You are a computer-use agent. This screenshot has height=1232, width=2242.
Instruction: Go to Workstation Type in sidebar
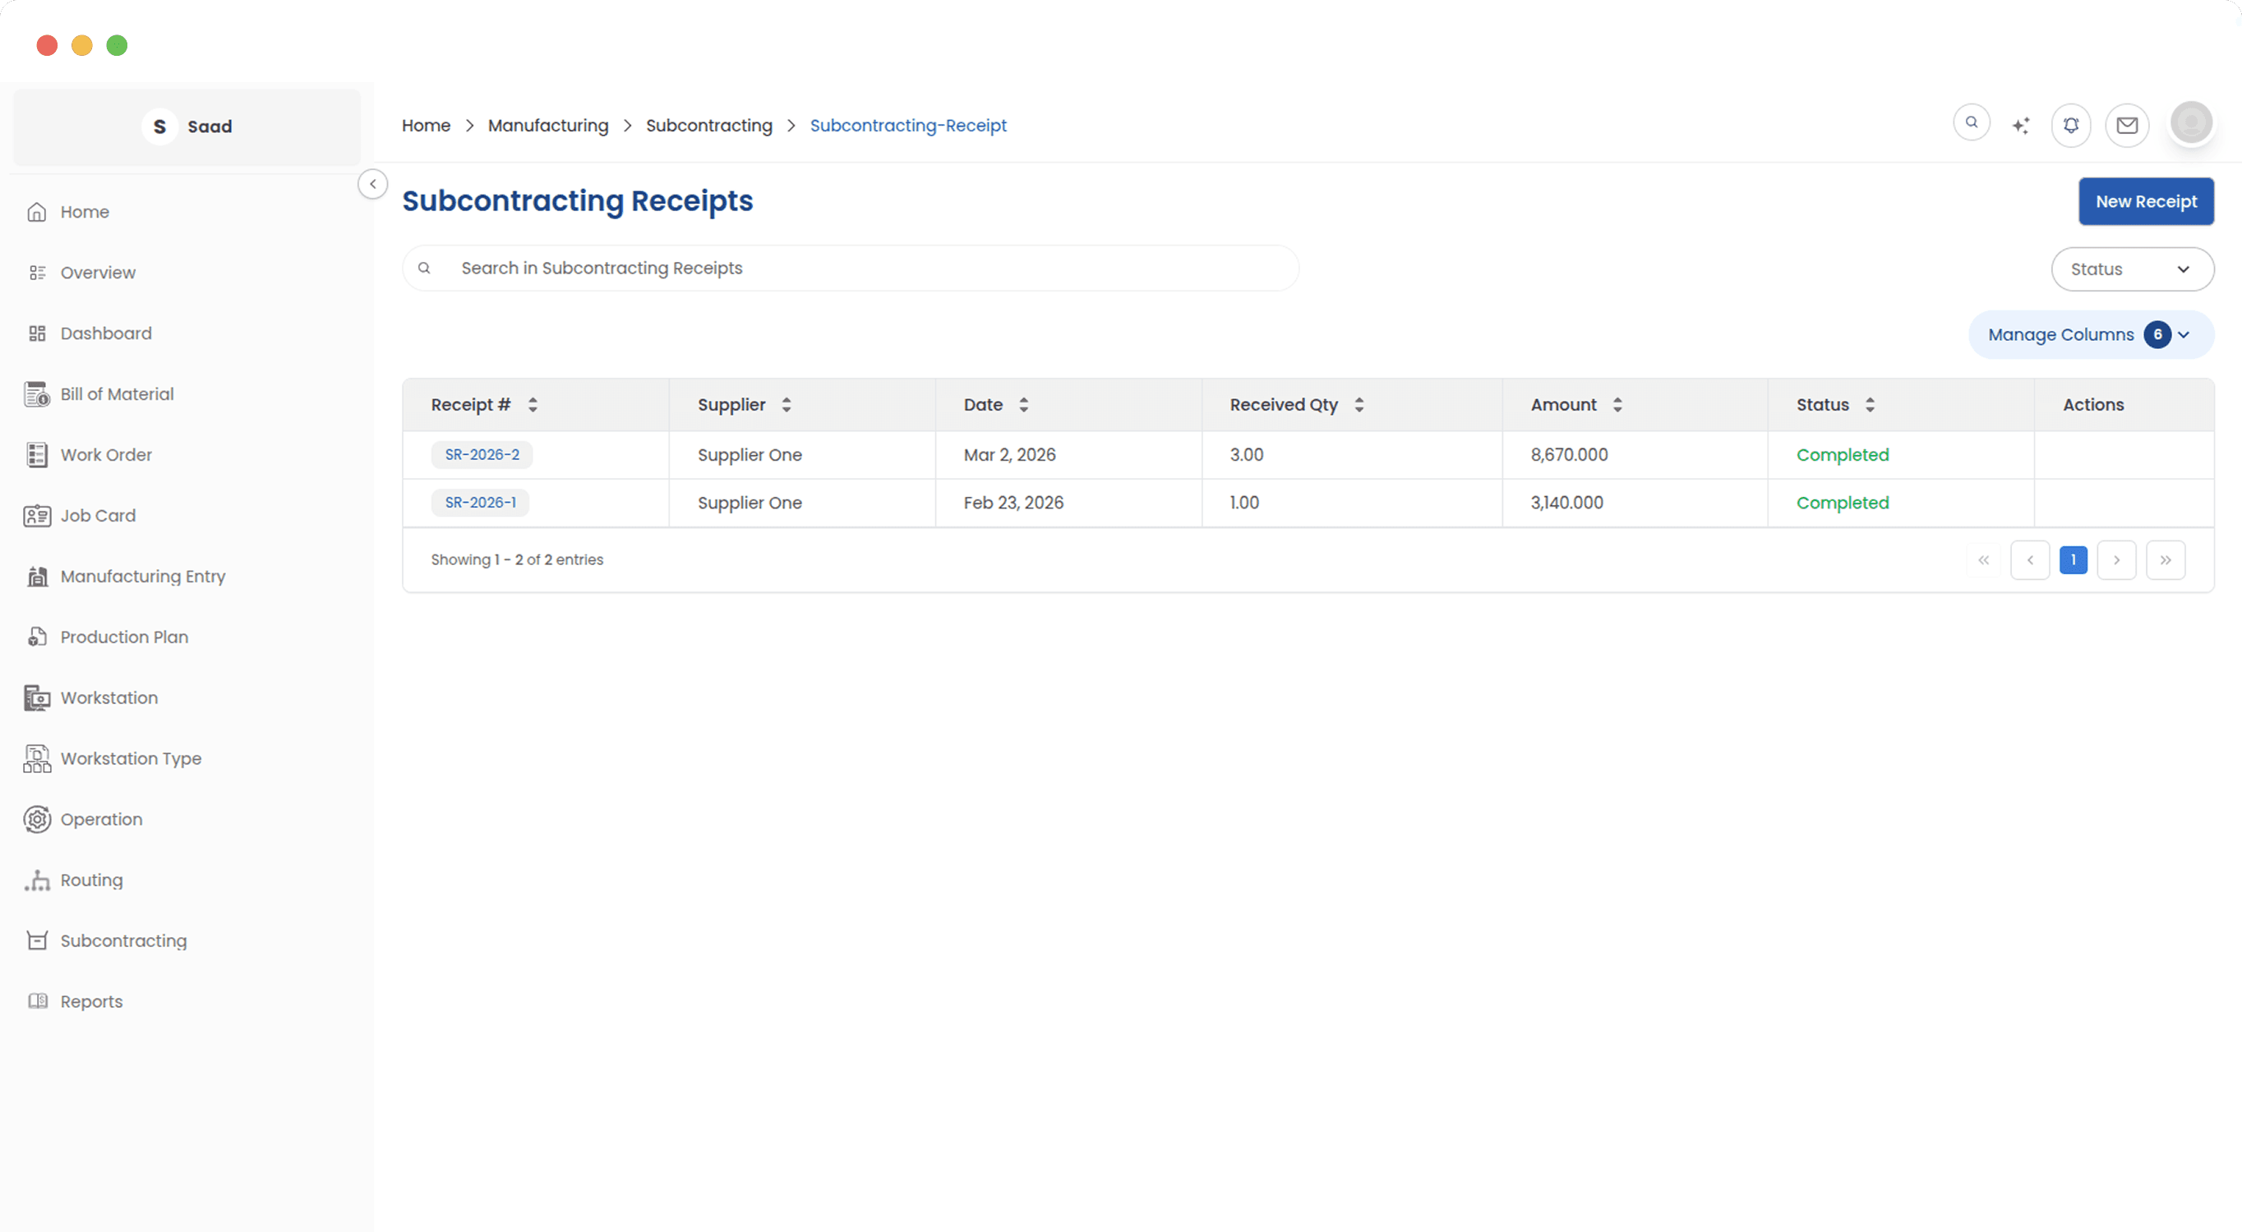tap(131, 759)
